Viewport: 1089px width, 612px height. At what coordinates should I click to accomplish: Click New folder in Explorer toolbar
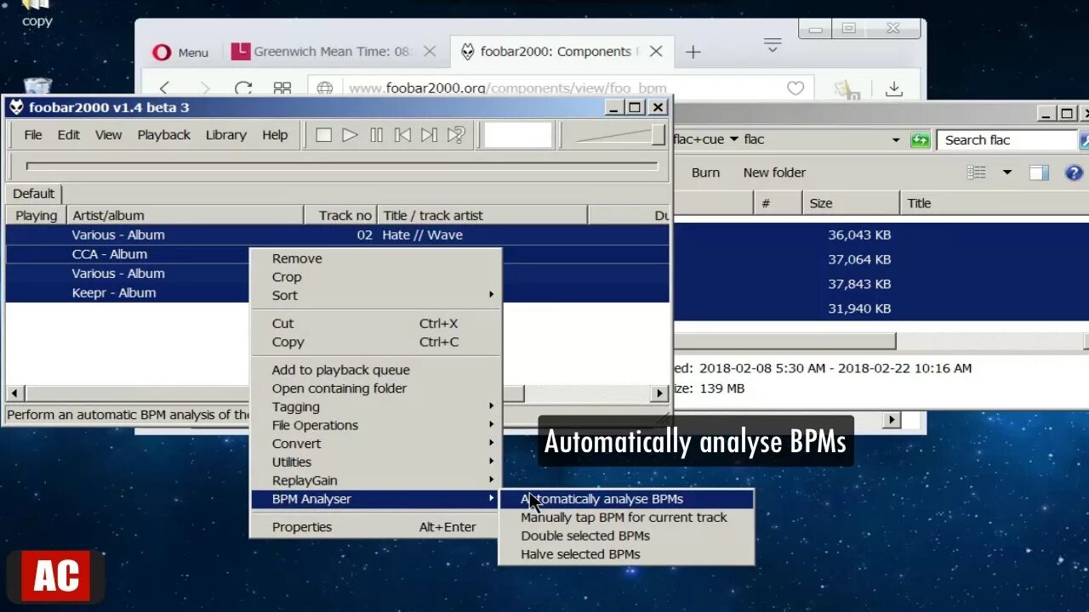pos(774,173)
